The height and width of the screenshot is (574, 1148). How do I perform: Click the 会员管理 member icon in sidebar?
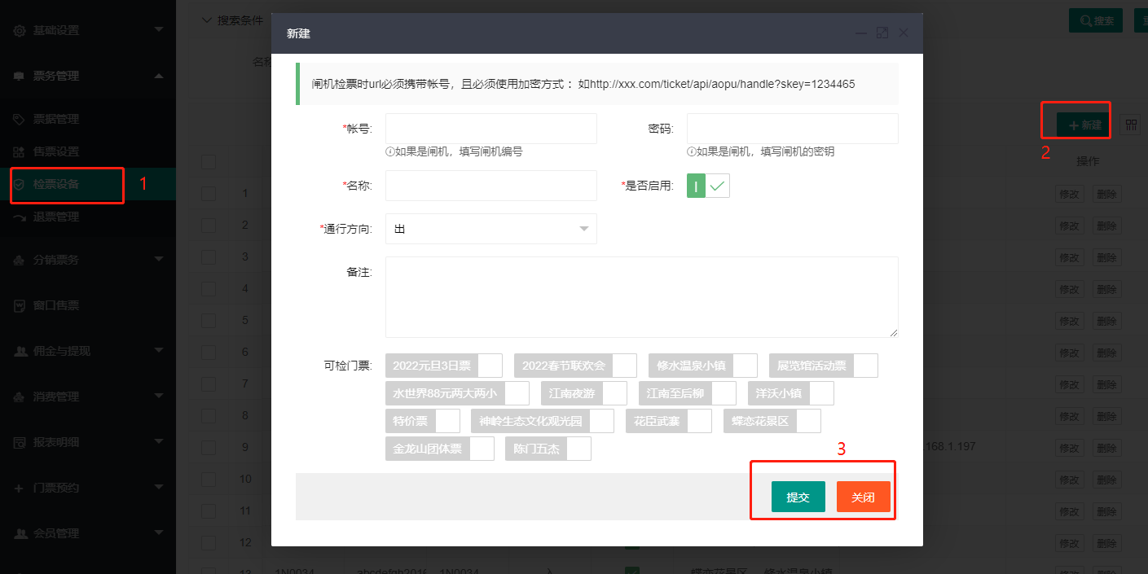[x=20, y=532]
